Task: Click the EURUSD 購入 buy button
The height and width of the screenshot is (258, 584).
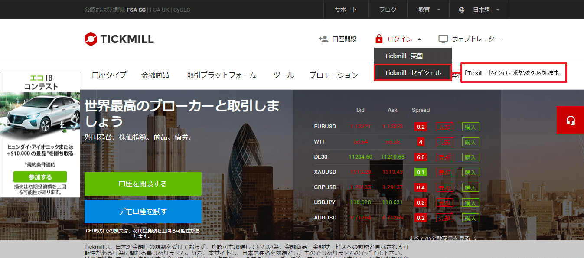Action: click(470, 127)
